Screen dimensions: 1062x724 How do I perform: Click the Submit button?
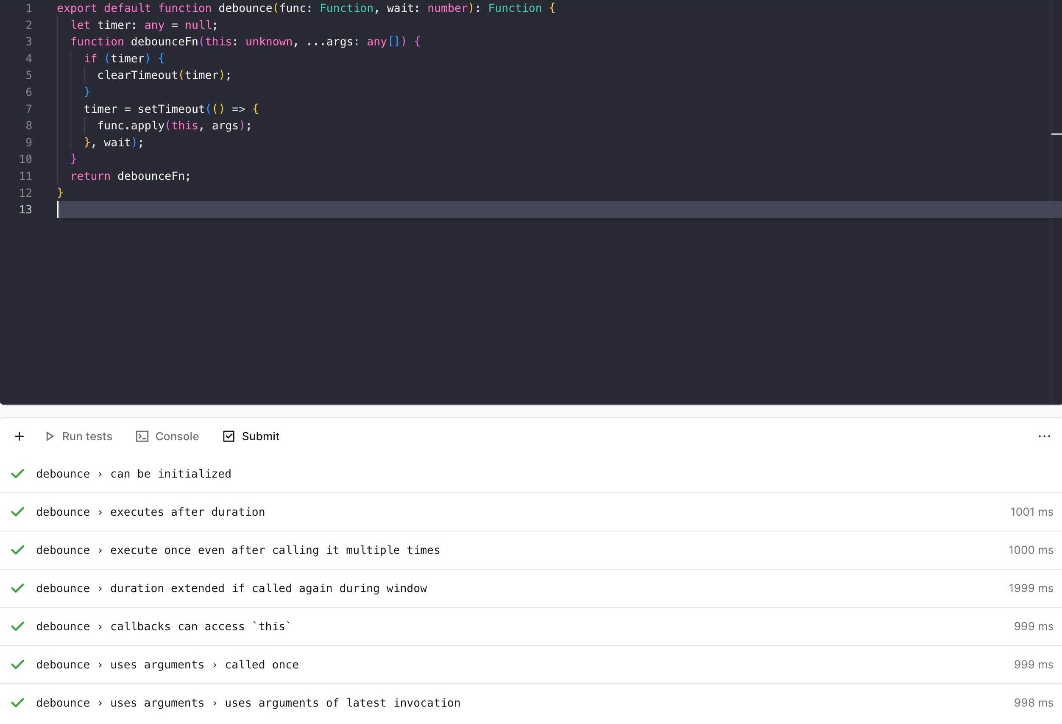pyautogui.click(x=251, y=436)
